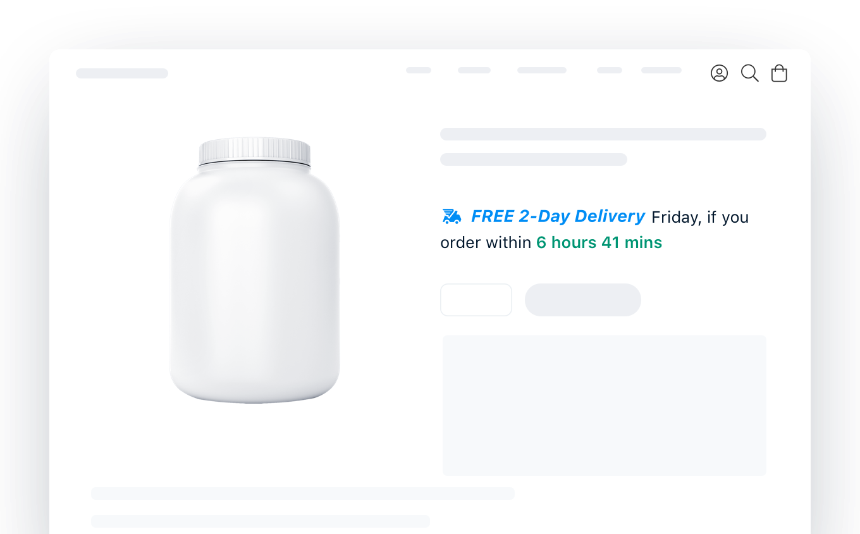Click the magnifying glass search icon

[x=749, y=73]
